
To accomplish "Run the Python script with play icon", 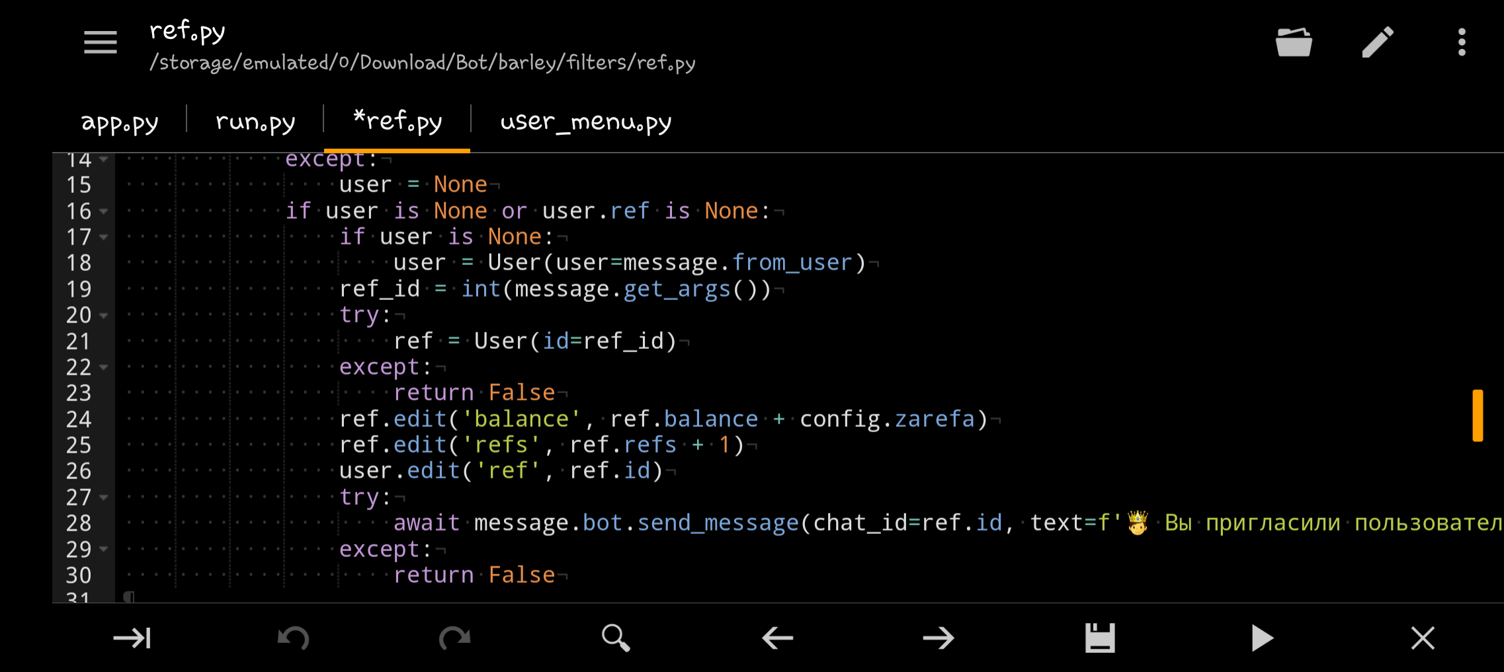I will [1261, 638].
